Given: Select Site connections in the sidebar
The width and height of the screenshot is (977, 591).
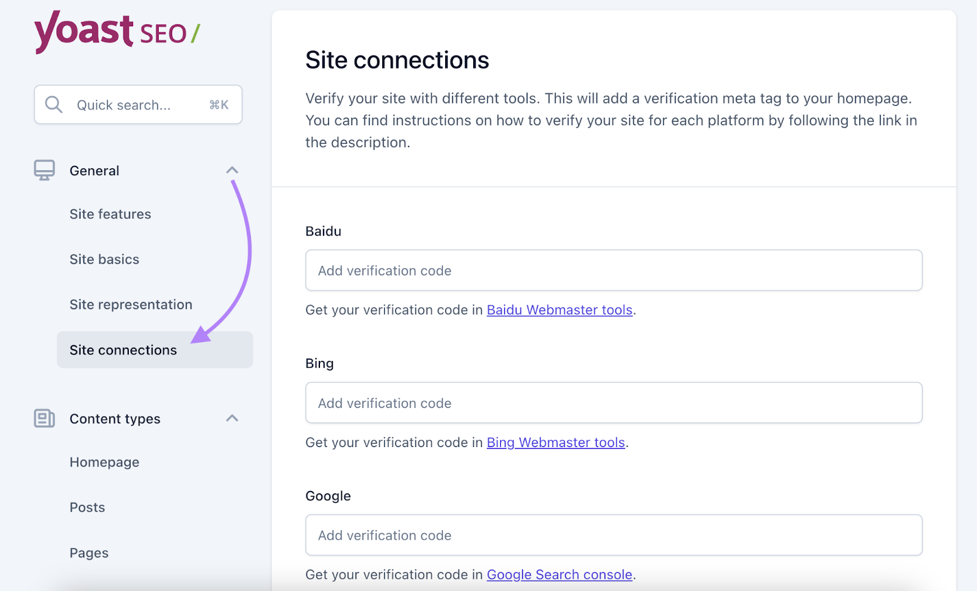Looking at the screenshot, I should [x=123, y=349].
